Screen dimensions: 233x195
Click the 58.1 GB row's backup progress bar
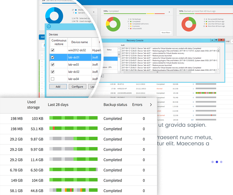coord(73,190)
